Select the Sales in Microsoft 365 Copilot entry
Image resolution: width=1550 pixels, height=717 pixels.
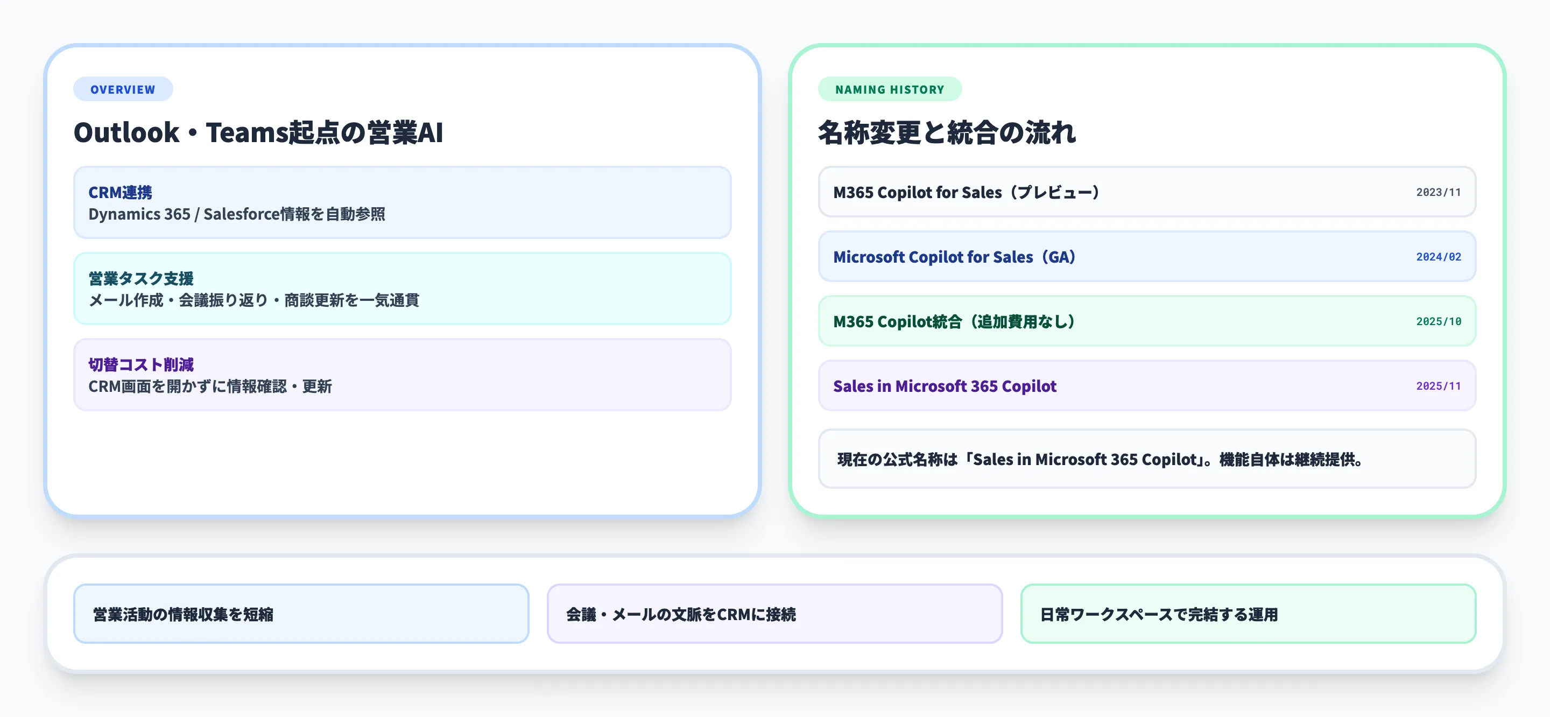[1145, 385]
